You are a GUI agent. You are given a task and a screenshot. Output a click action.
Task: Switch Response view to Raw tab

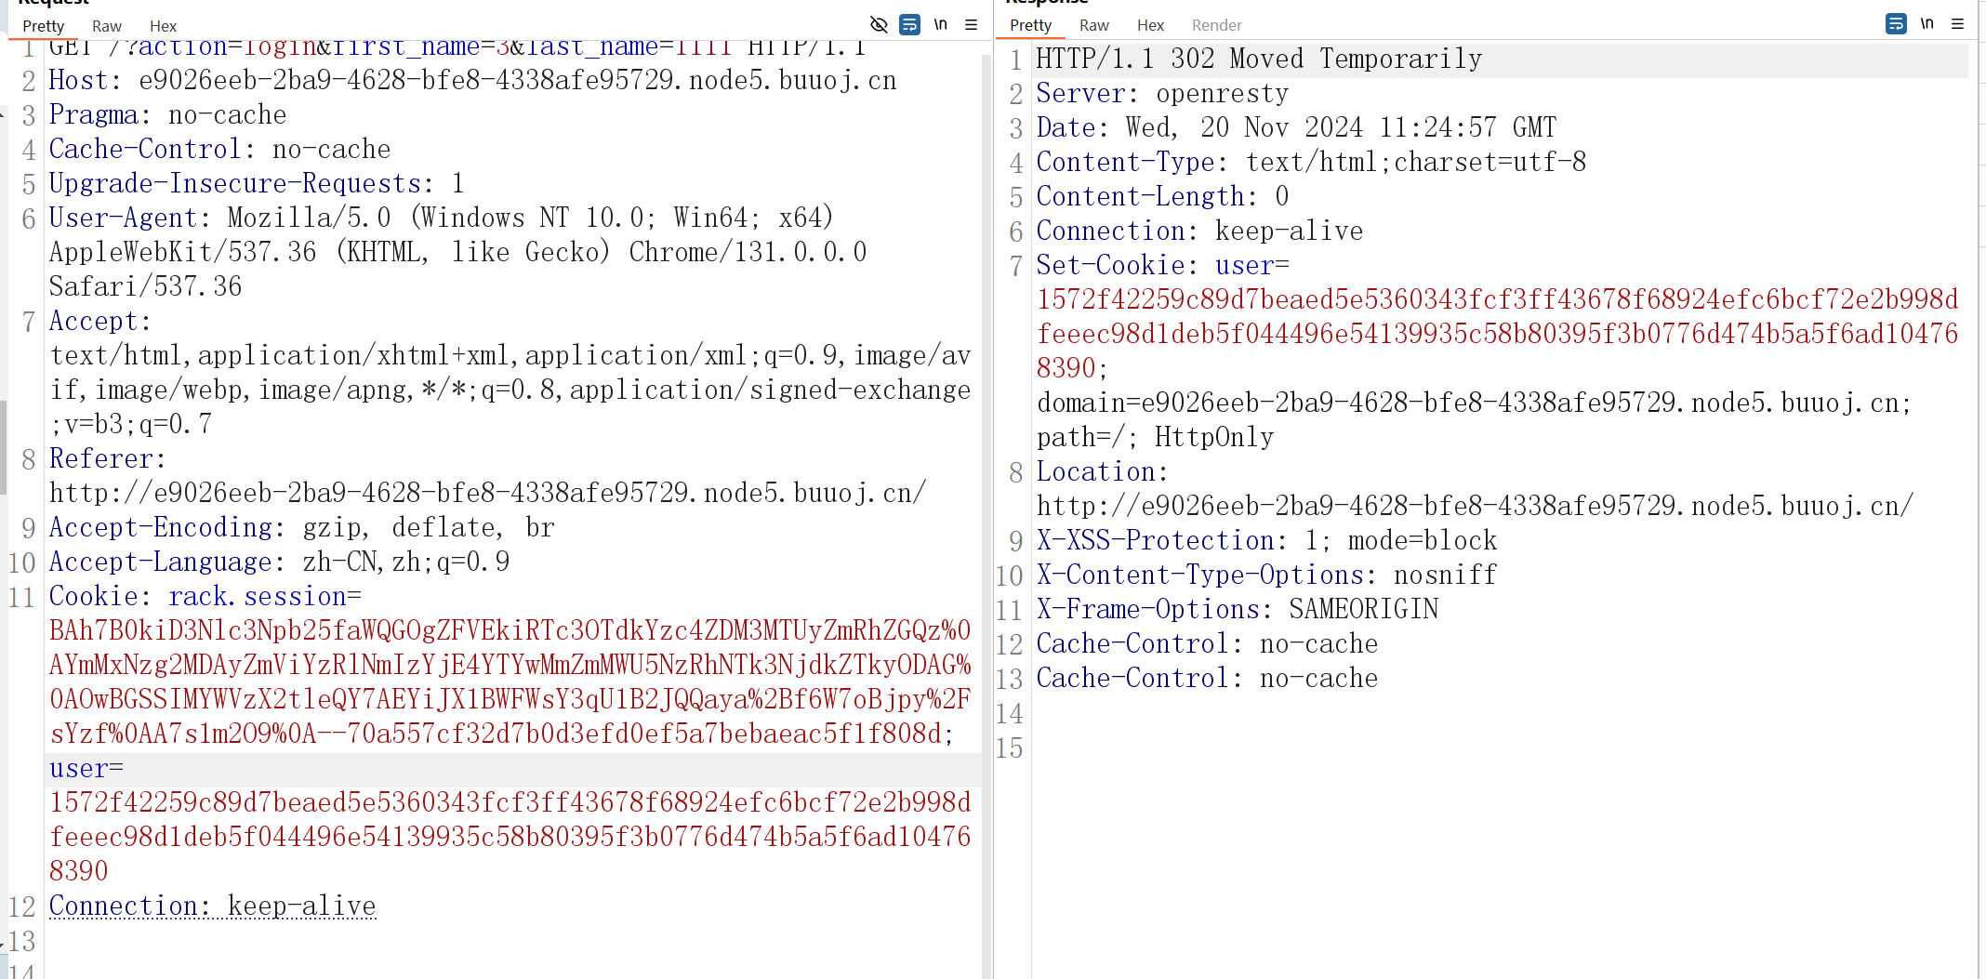tap(1094, 25)
